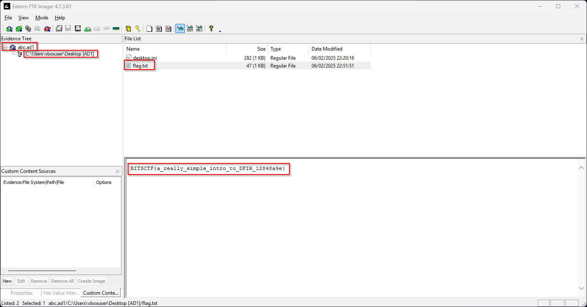This screenshot has height=307, width=587.
Task: Toggle the TEXT view mode
Action: point(190,29)
